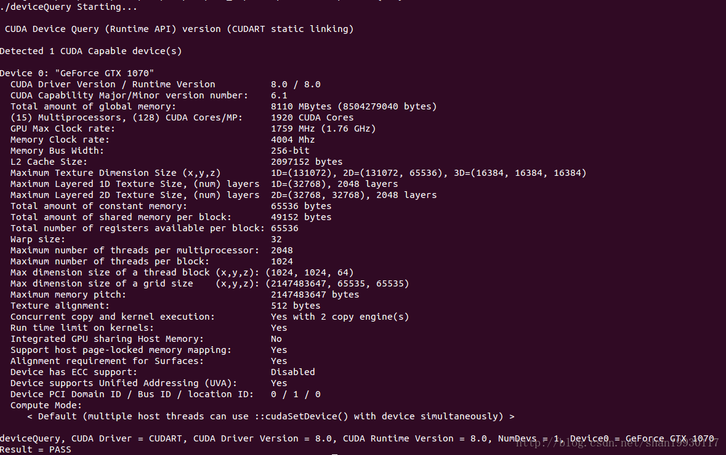The height and width of the screenshot is (455, 726).
Task: Click the "Compute Mode:" label
Action: (46, 405)
